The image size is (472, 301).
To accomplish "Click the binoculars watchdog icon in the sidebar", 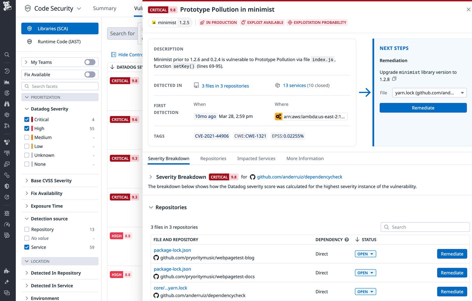I will coord(7,104).
